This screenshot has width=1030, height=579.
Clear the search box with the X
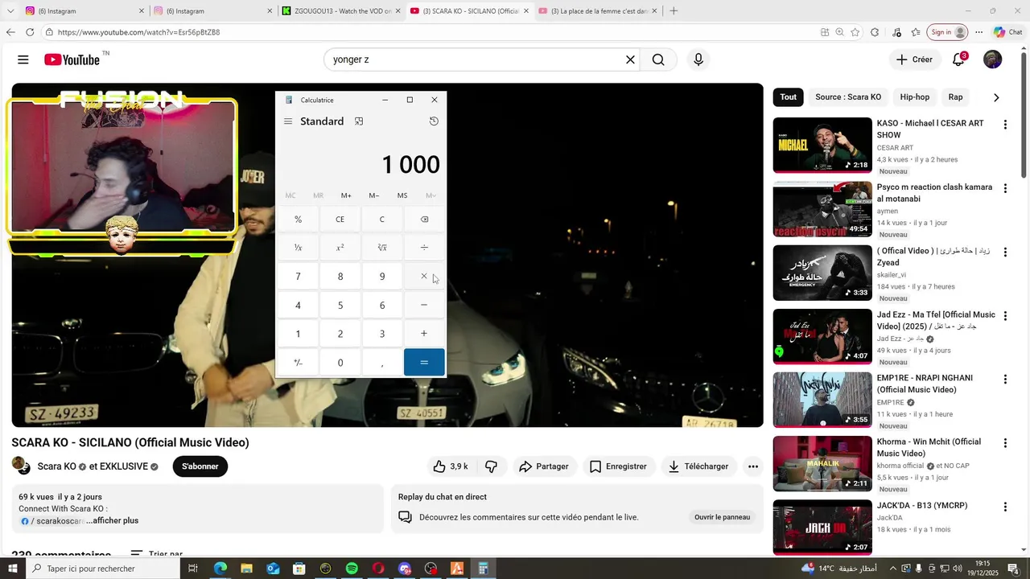click(630, 60)
